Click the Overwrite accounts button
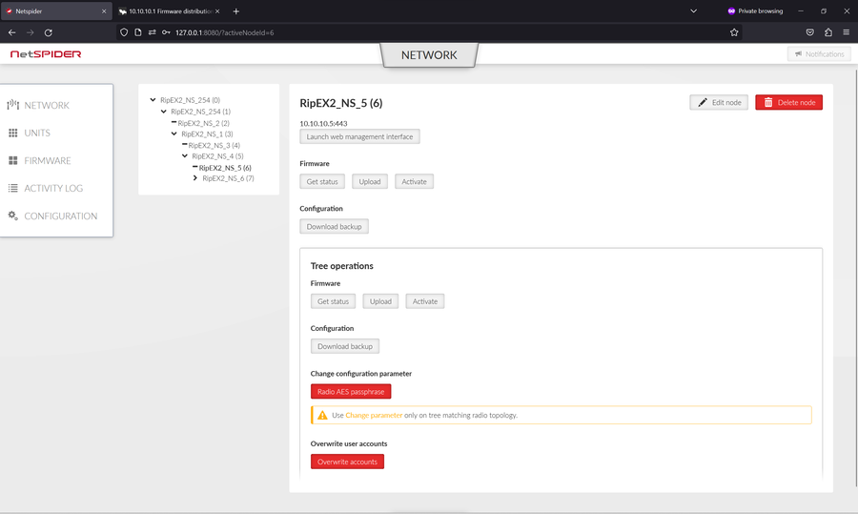Screen dimensions: 858x514 click(347, 462)
